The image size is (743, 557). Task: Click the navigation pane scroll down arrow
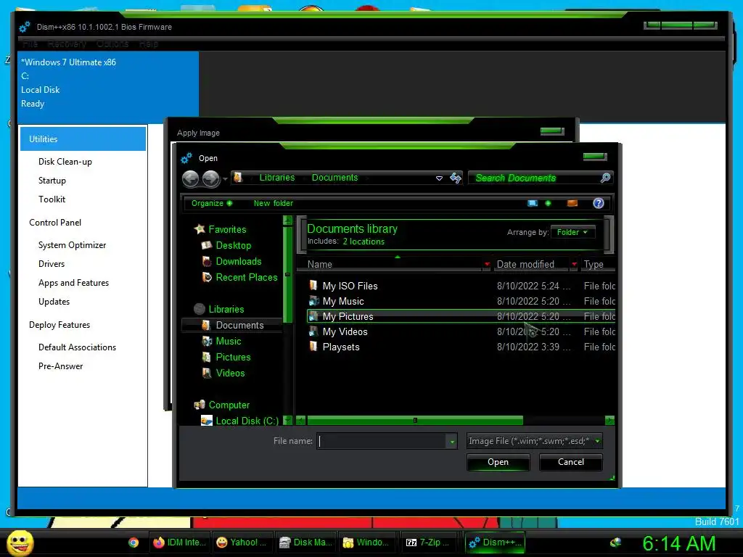click(x=287, y=420)
